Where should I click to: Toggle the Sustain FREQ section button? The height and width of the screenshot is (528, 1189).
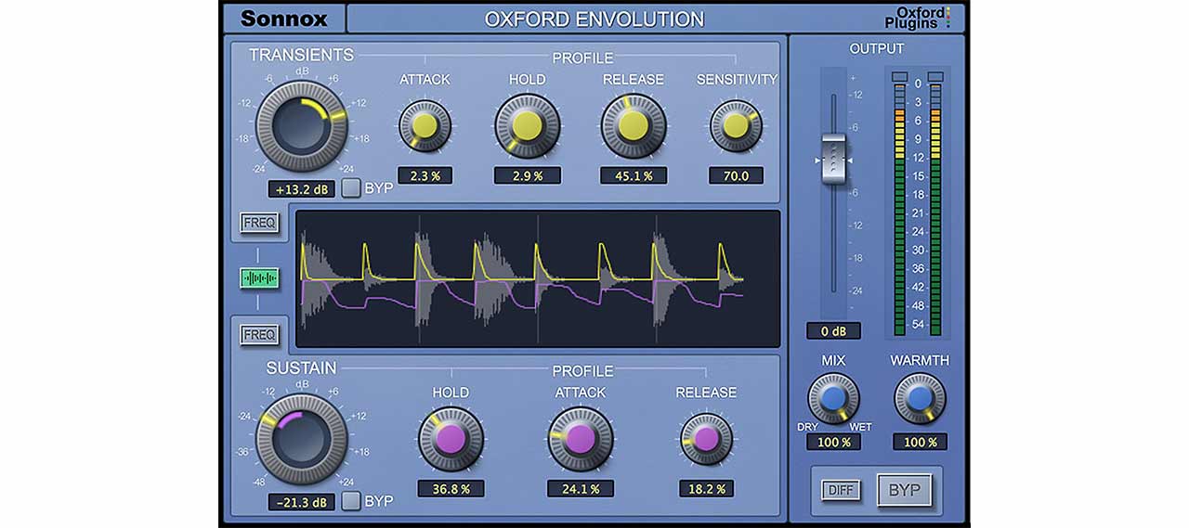pyautogui.click(x=258, y=334)
